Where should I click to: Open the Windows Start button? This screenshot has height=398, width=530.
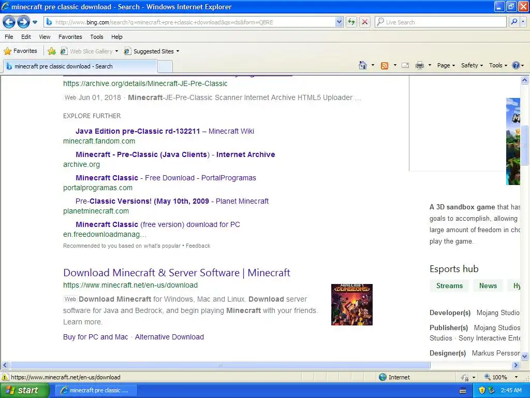pyautogui.click(x=24, y=390)
